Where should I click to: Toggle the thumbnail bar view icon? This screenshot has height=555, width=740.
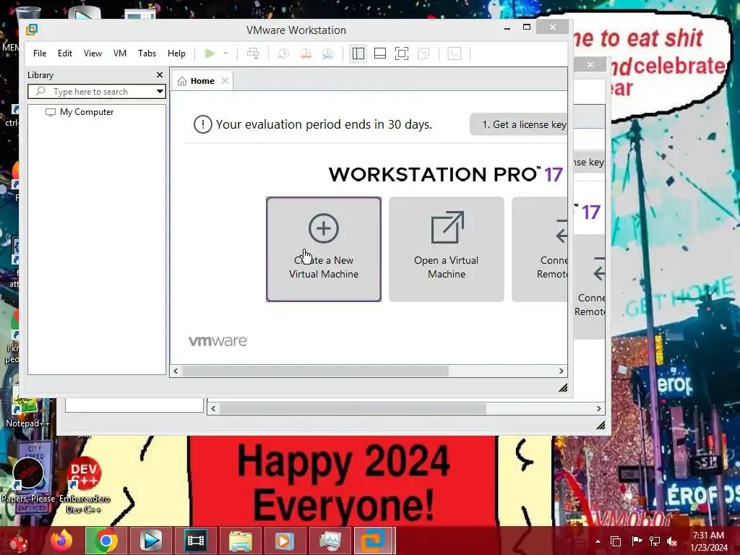click(x=380, y=53)
